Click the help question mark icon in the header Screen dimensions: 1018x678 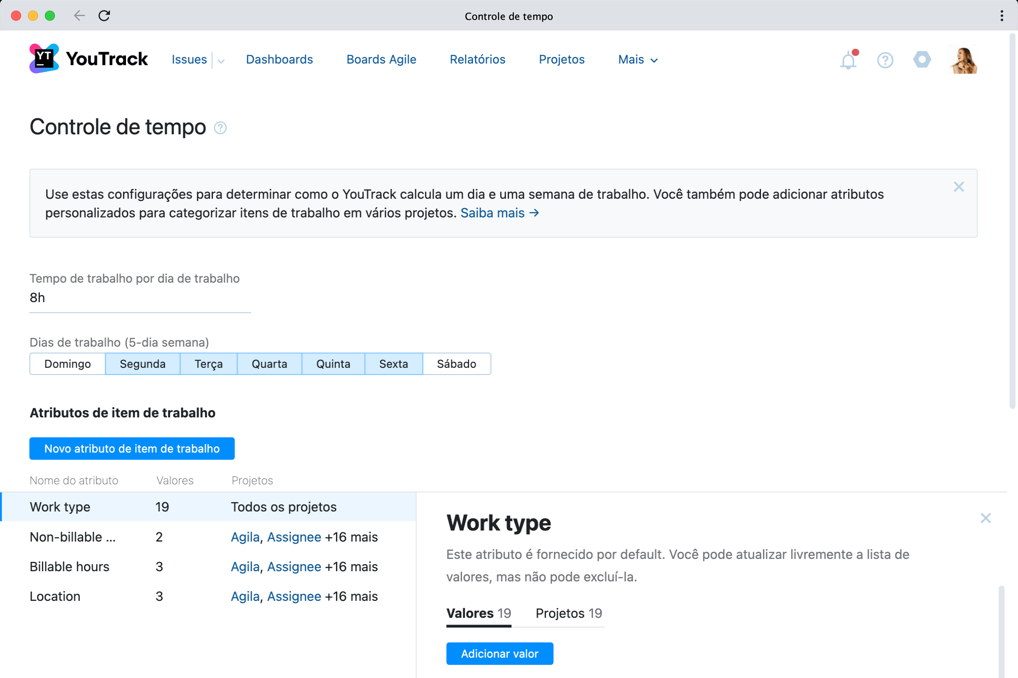click(x=885, y=60)
